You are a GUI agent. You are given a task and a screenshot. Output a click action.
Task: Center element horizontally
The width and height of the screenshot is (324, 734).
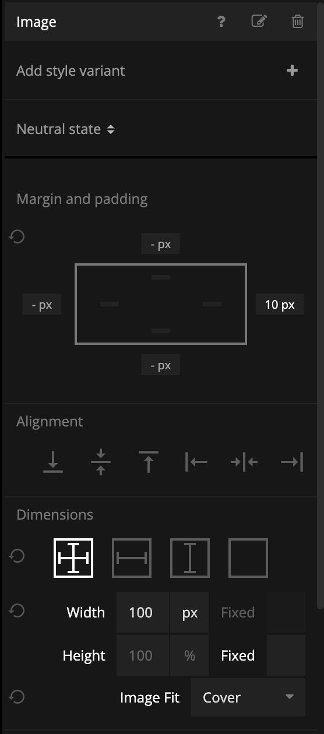click(x=244, y=462)
